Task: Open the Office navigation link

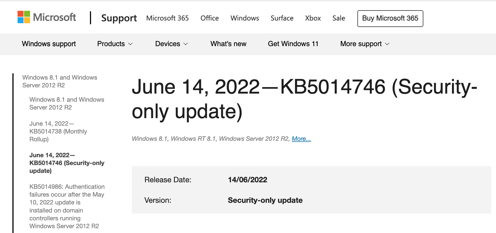Action: 209,18
